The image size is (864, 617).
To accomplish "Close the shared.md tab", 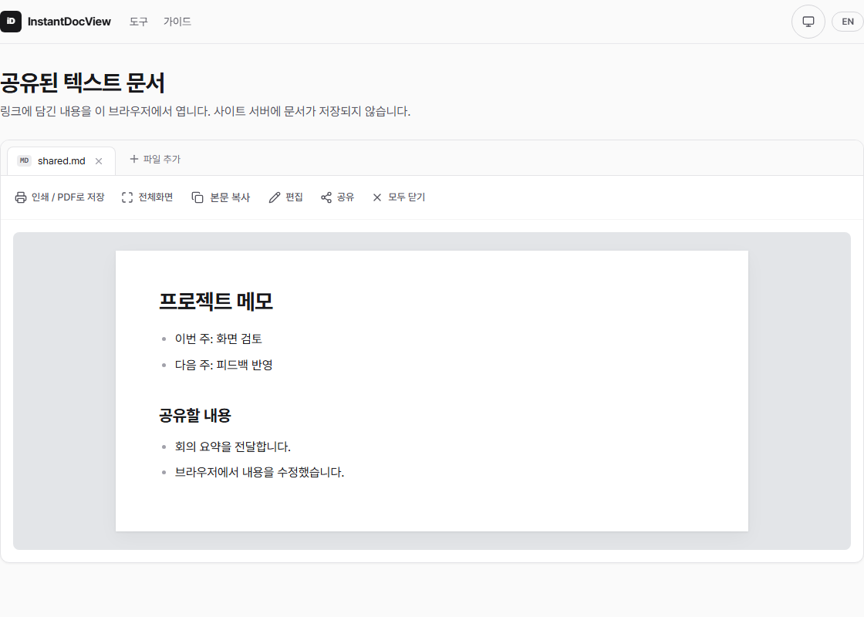I will coord(99,161).
